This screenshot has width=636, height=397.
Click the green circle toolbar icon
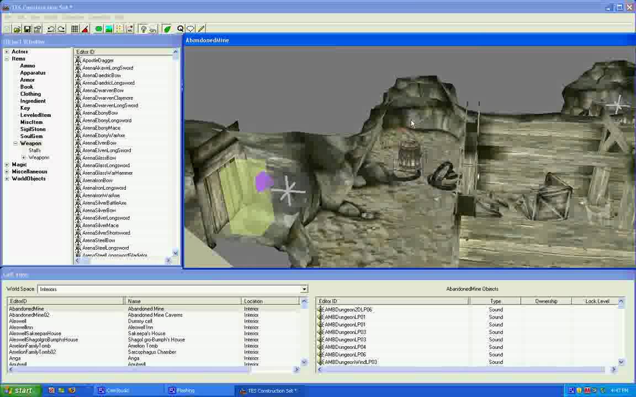99,29
